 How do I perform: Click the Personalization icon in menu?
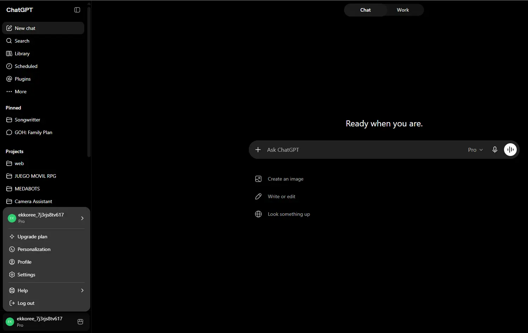(x=12, y=249)
